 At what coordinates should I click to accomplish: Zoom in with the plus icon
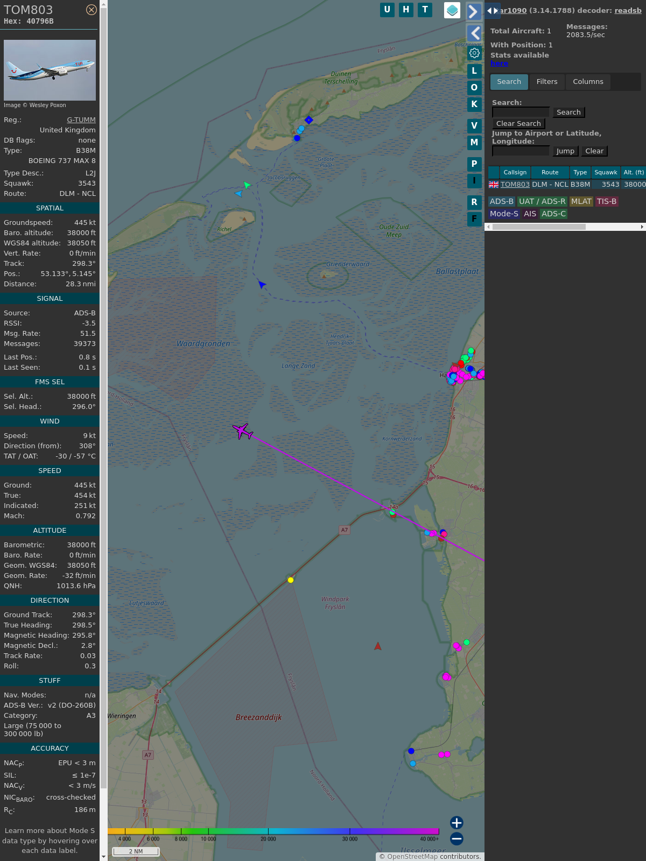coord(457,822)
